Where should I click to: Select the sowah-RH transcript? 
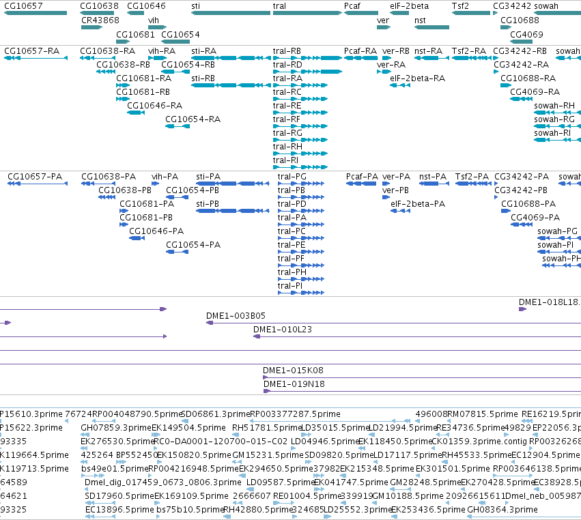[x=557, y=113]
